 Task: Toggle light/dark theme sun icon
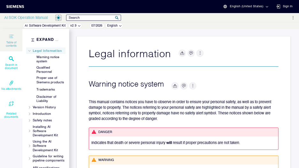click(58, 18)
